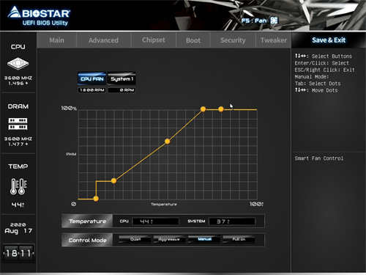Screen dimensions: 366x275
Task: Open the Chipset tab
Action: click(x=154, y=40)
